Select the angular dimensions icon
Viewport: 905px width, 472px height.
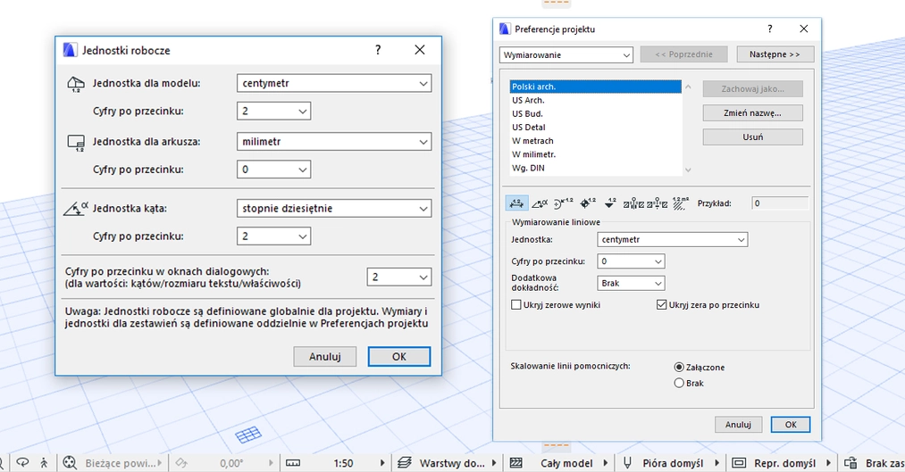(540, 203)
